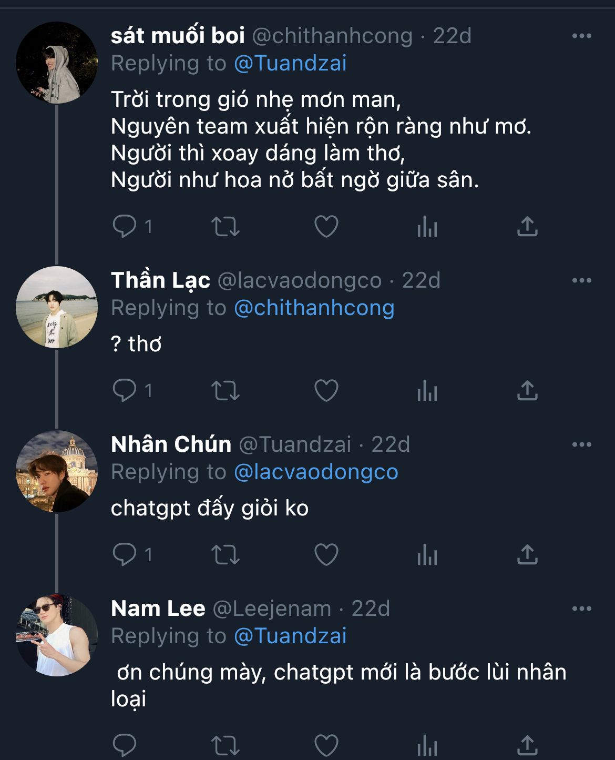The height and width of the screenshot is (760, 615).
Task: Open Thần Lạc's profile avatar
Action: pos(57,307)
